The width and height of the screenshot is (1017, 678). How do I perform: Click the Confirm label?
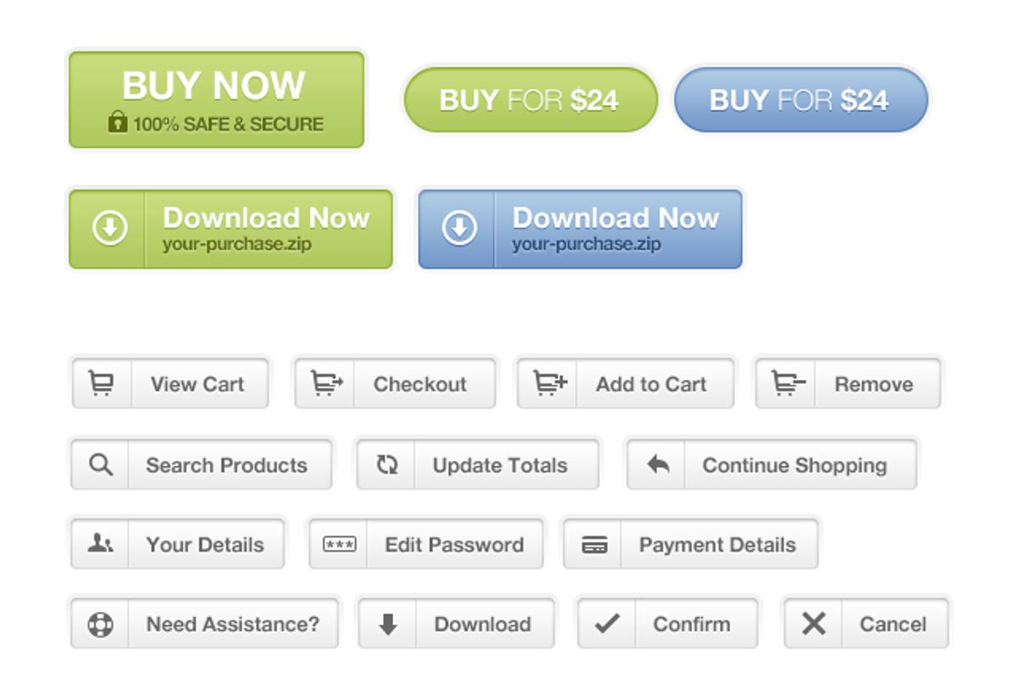click(692, 625)
